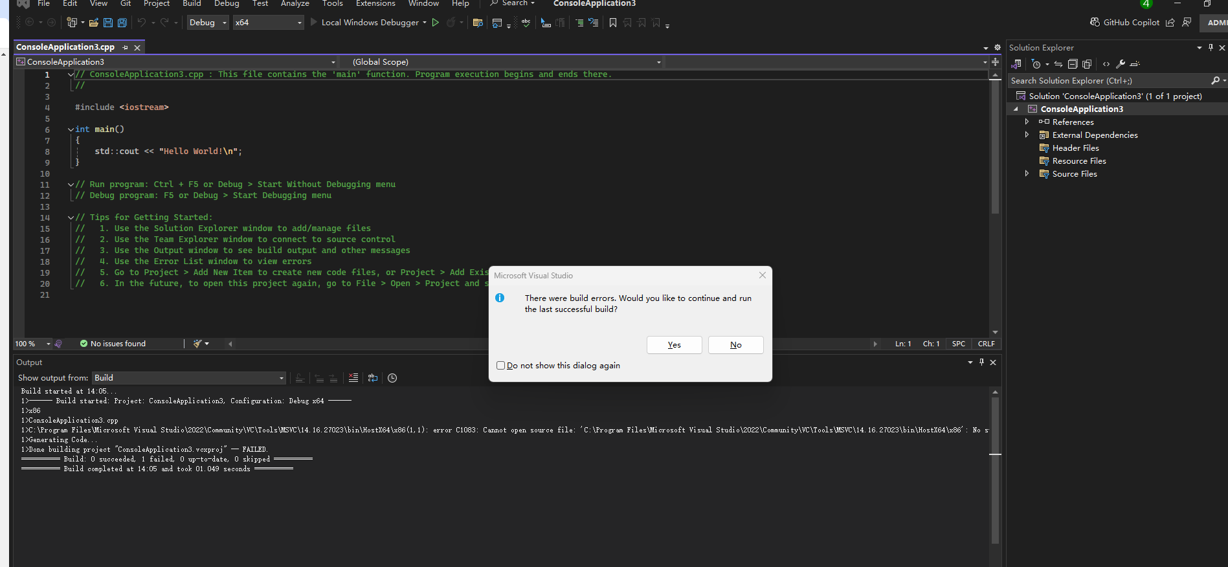
Task: Expand the External Dependencies node
Action: tap(1027, 135)
